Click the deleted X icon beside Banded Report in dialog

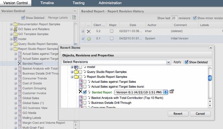coord(80,91)
